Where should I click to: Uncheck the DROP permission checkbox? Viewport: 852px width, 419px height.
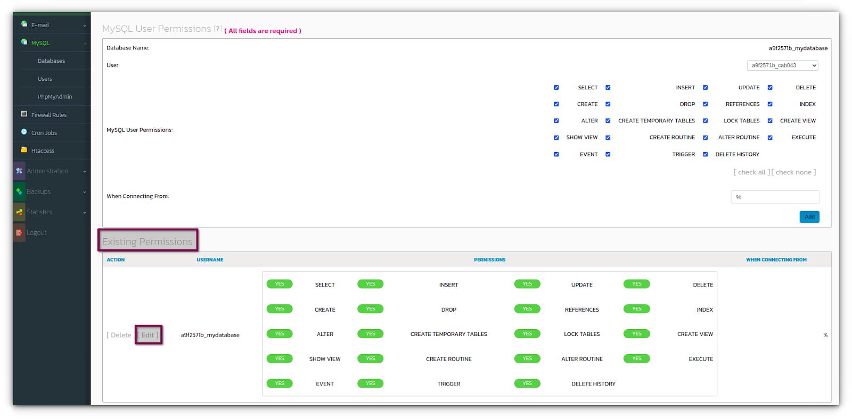click(608, 104)
